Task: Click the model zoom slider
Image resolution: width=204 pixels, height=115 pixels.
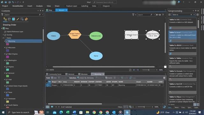Action: coord(149,70)
